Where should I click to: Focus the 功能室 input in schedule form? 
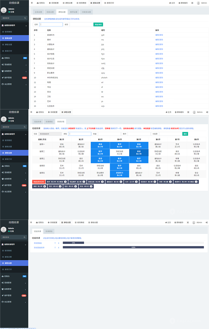point(170,134)
